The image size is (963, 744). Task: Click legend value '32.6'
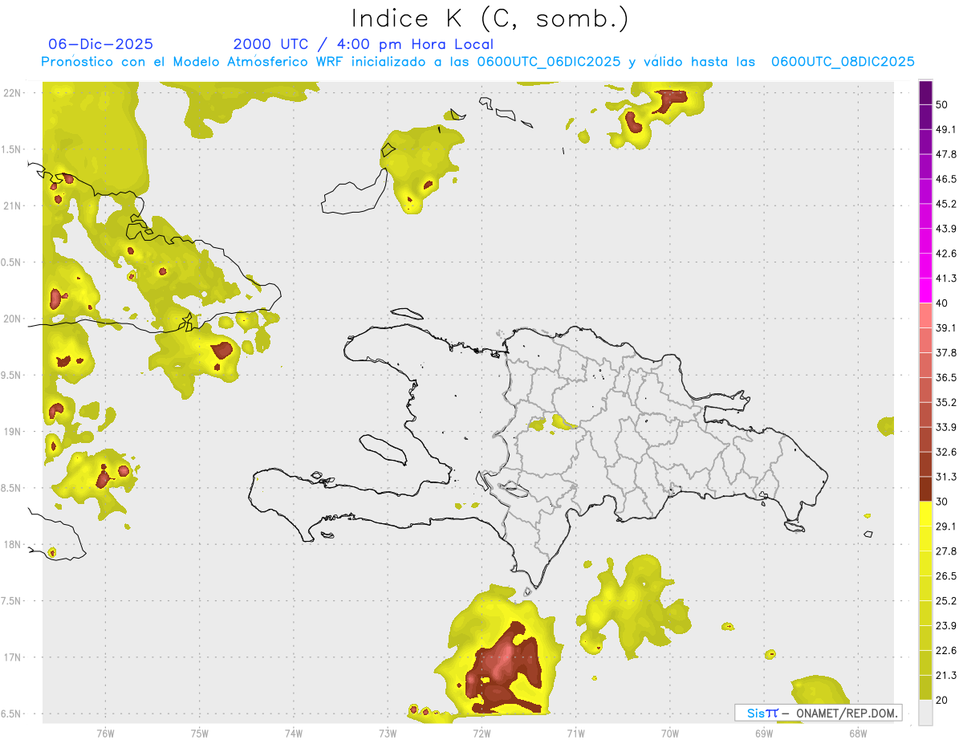945,452
